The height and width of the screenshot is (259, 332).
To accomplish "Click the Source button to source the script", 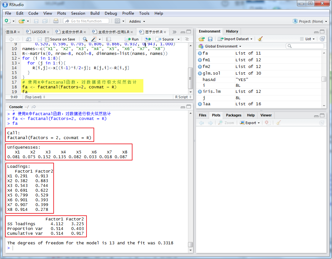I will pos(165,39).
